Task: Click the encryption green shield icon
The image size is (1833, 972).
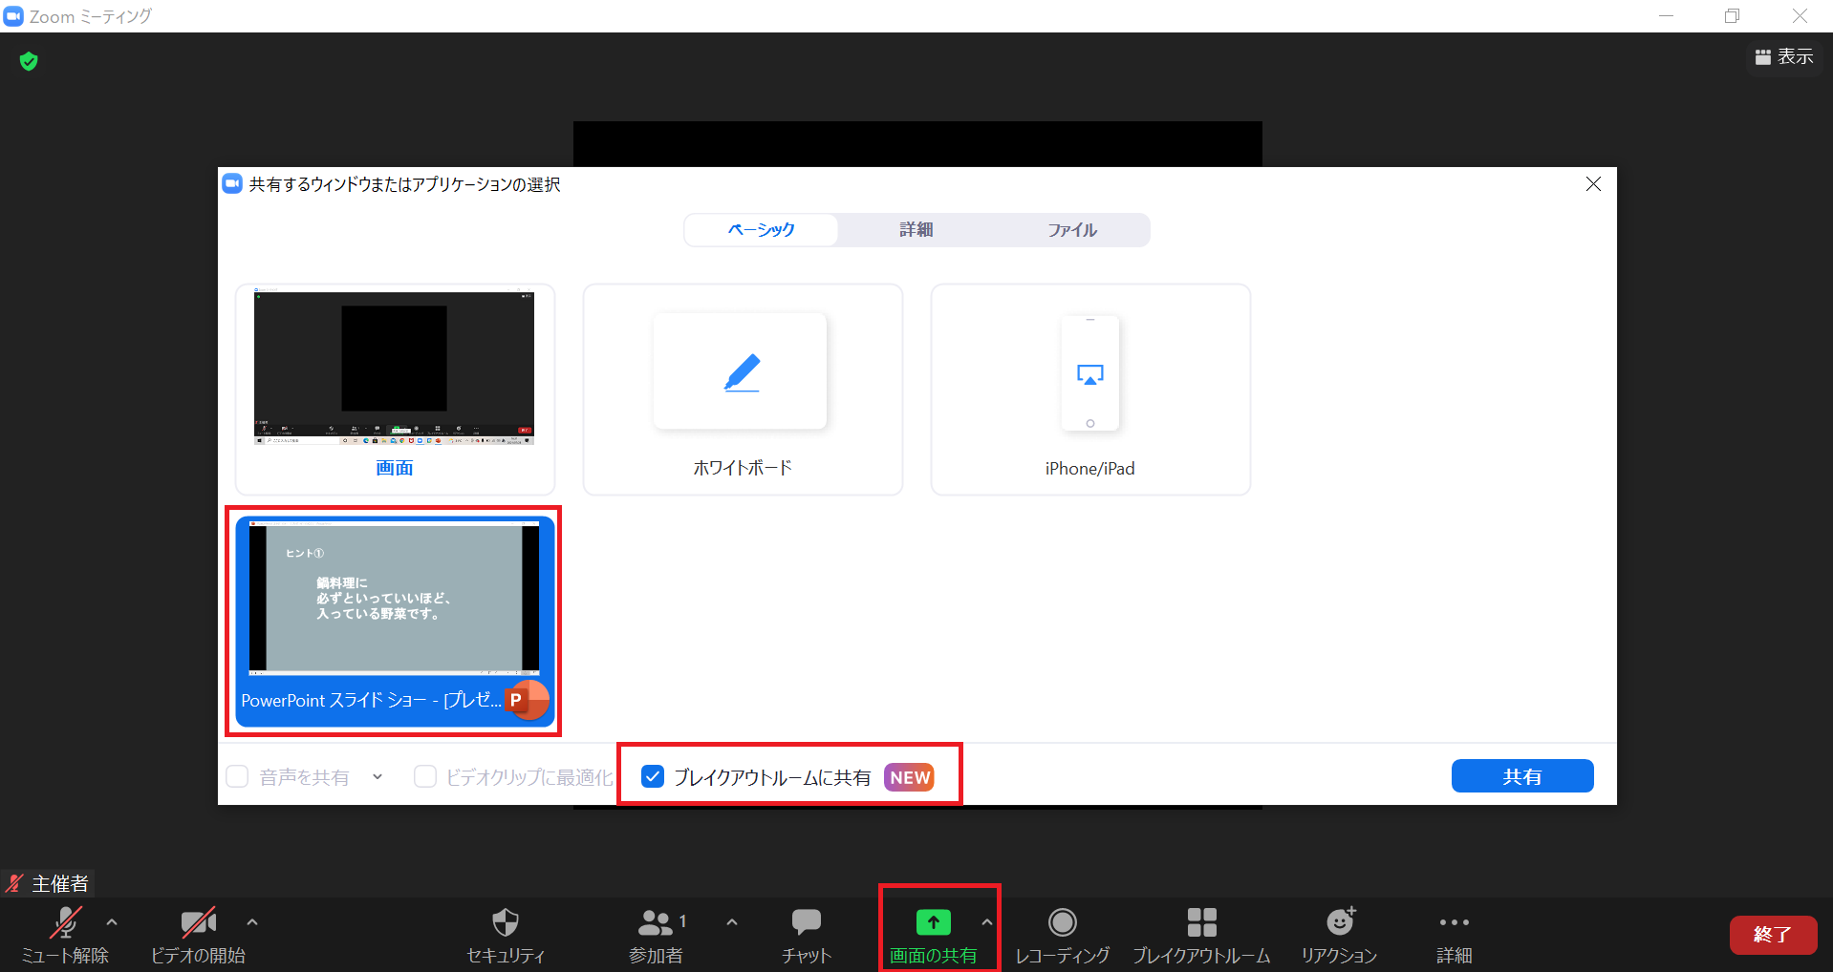Action: (29, 61)
